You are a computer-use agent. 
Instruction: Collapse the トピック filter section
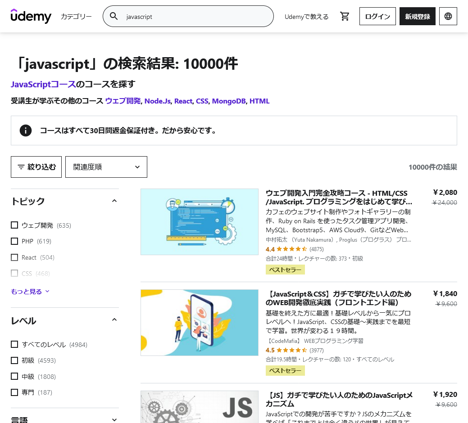point(114,201)
